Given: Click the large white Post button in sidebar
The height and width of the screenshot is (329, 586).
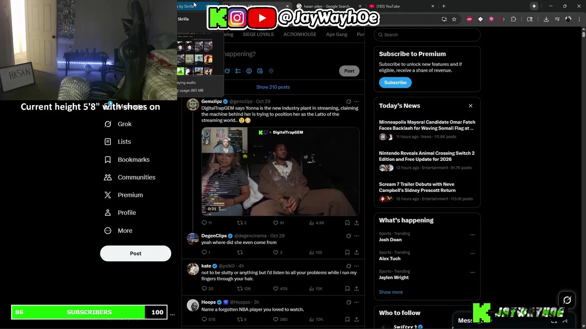Looking at the screenshot, I should tap(136, 253).
